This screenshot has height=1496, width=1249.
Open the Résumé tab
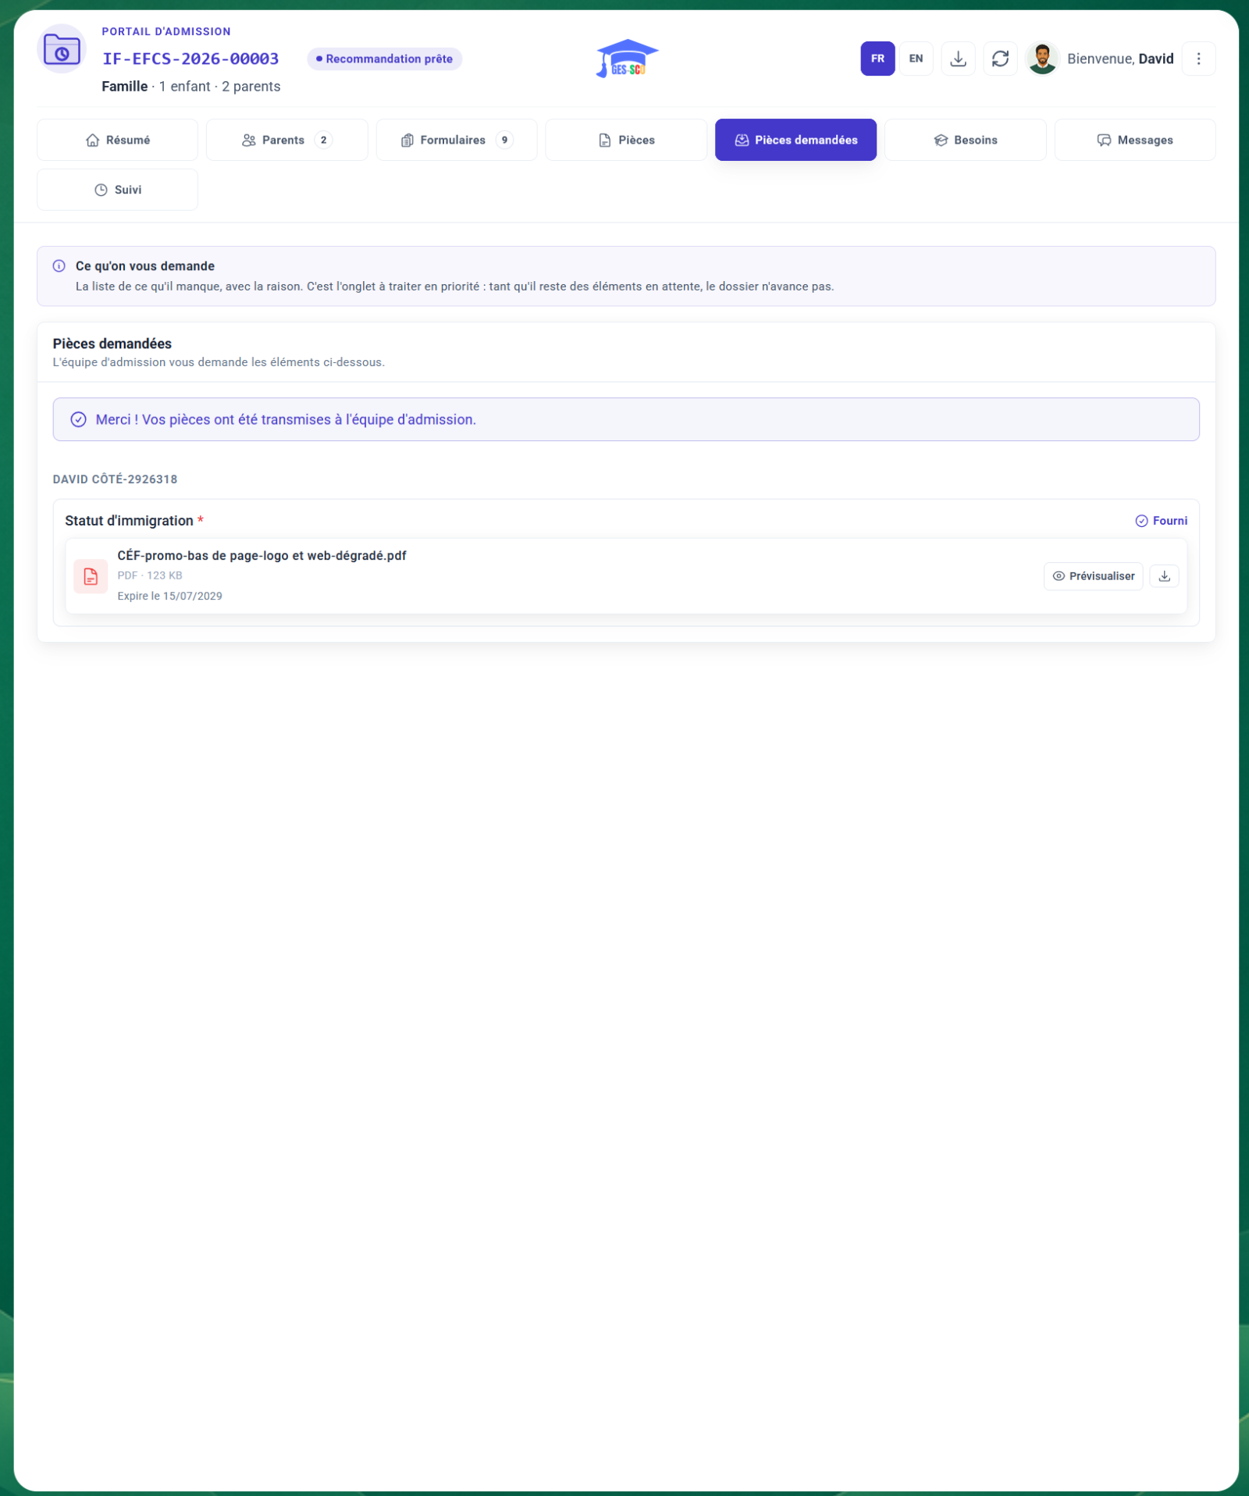tap(117, 140)
